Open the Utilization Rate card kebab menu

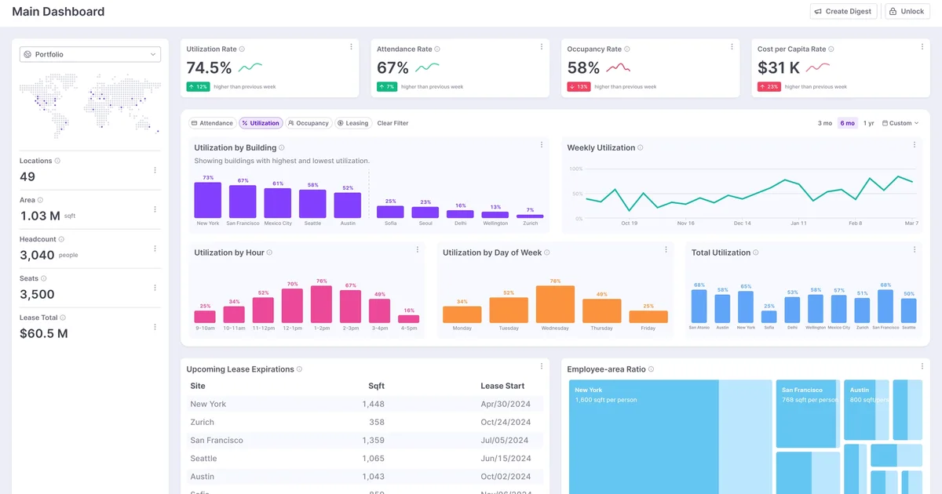pyautogui.click(x=351, y=47)
